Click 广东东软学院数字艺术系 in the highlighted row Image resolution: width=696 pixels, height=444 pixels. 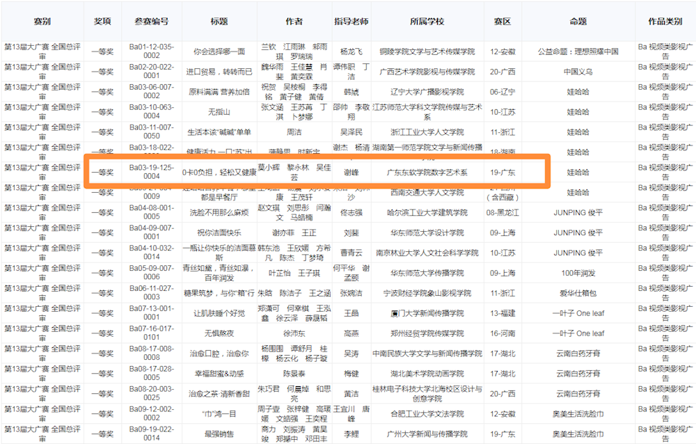tap(427, 172)
